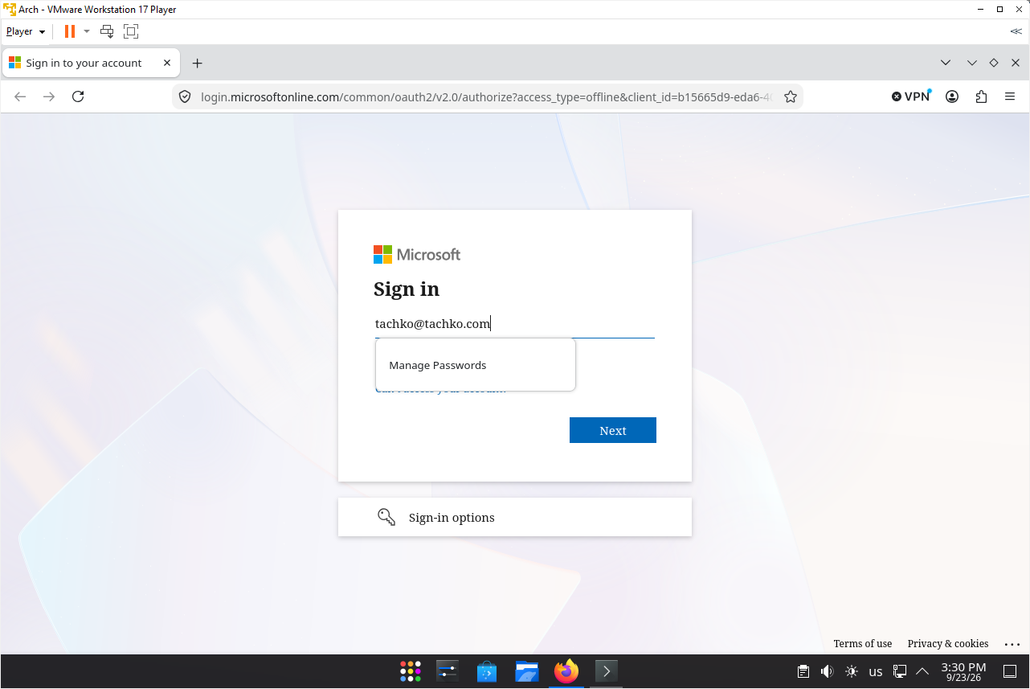This screenshot has width=1030, height=689.
Task: Open a new browser tab
Action: pos(198,63)
